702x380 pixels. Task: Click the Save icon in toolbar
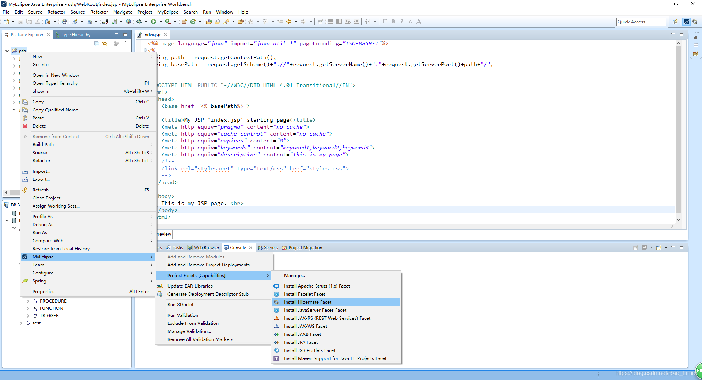20,22
